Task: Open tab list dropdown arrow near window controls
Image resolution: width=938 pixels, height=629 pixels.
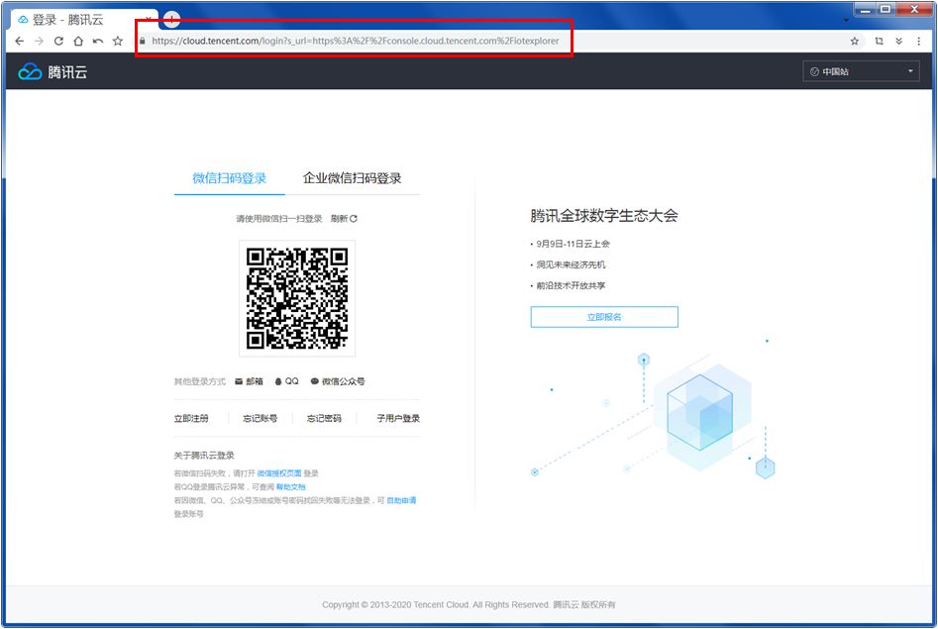Action: click(846, 21)
